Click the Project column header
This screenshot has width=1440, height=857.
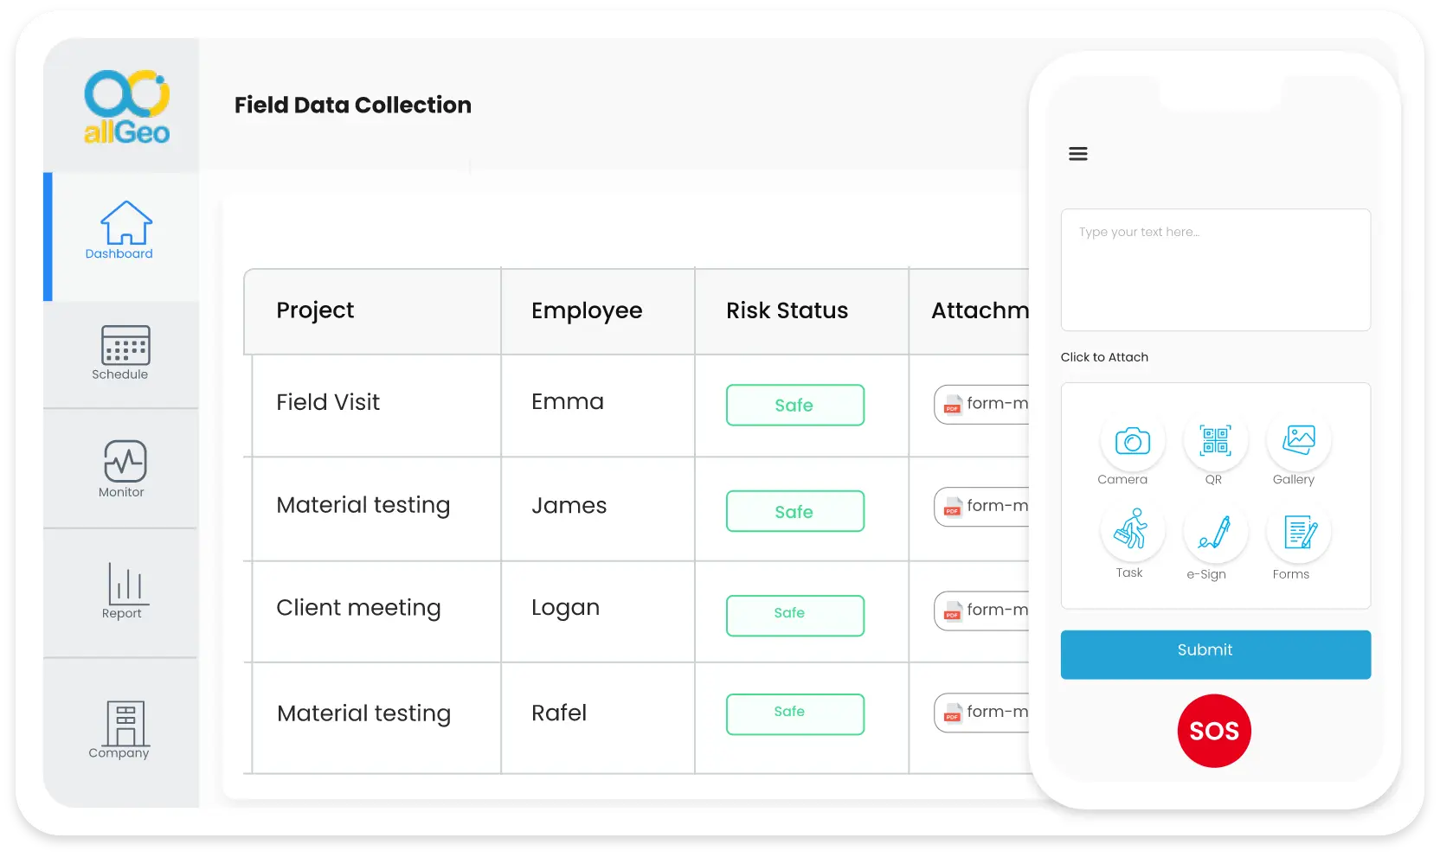pos(315,310)
